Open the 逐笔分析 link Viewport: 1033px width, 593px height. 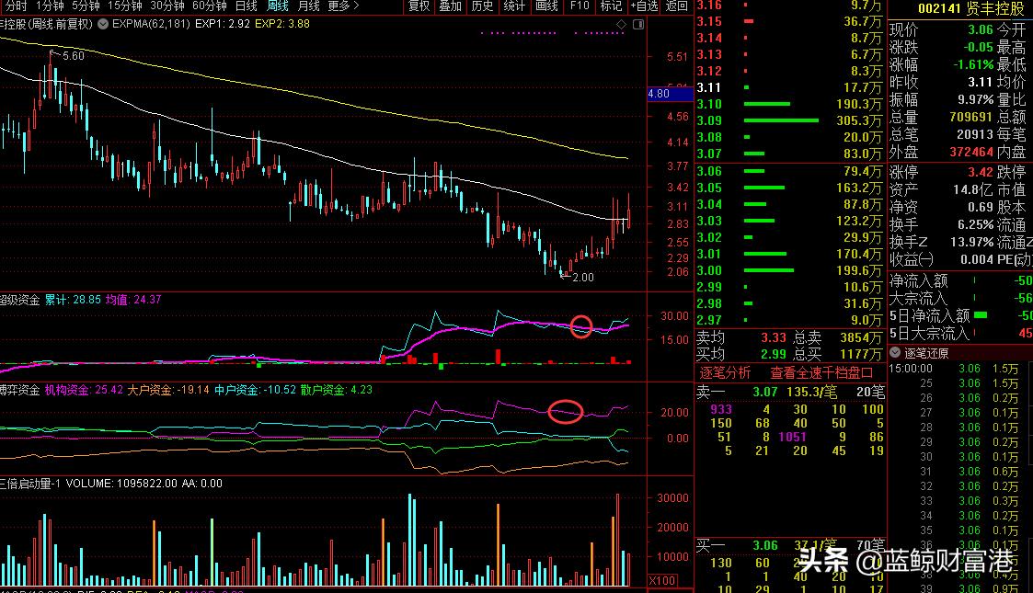(x=726, y=372)
